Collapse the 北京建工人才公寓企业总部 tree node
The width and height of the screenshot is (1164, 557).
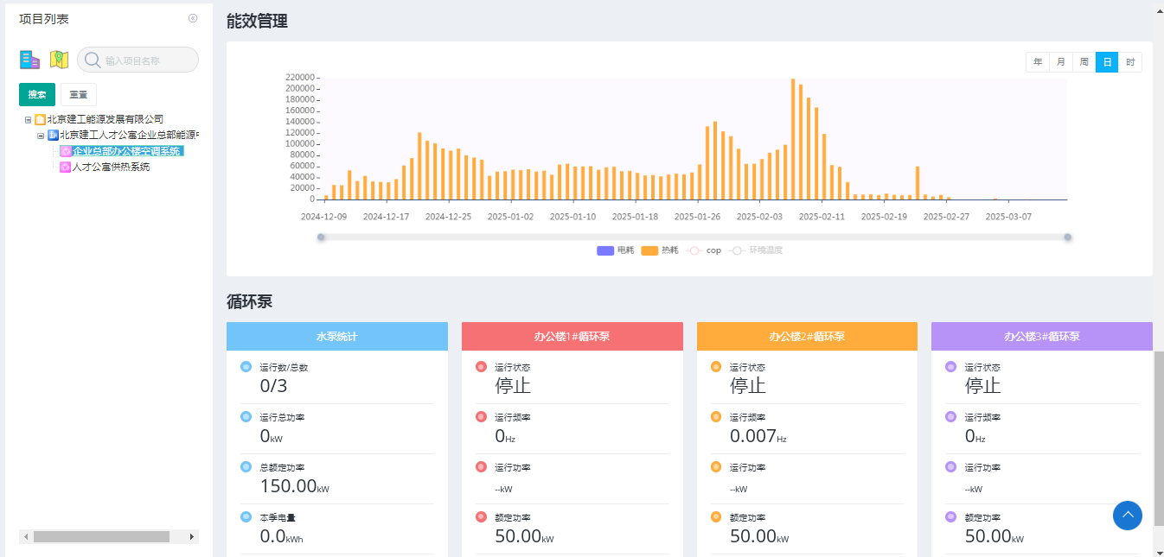point(41,136)
